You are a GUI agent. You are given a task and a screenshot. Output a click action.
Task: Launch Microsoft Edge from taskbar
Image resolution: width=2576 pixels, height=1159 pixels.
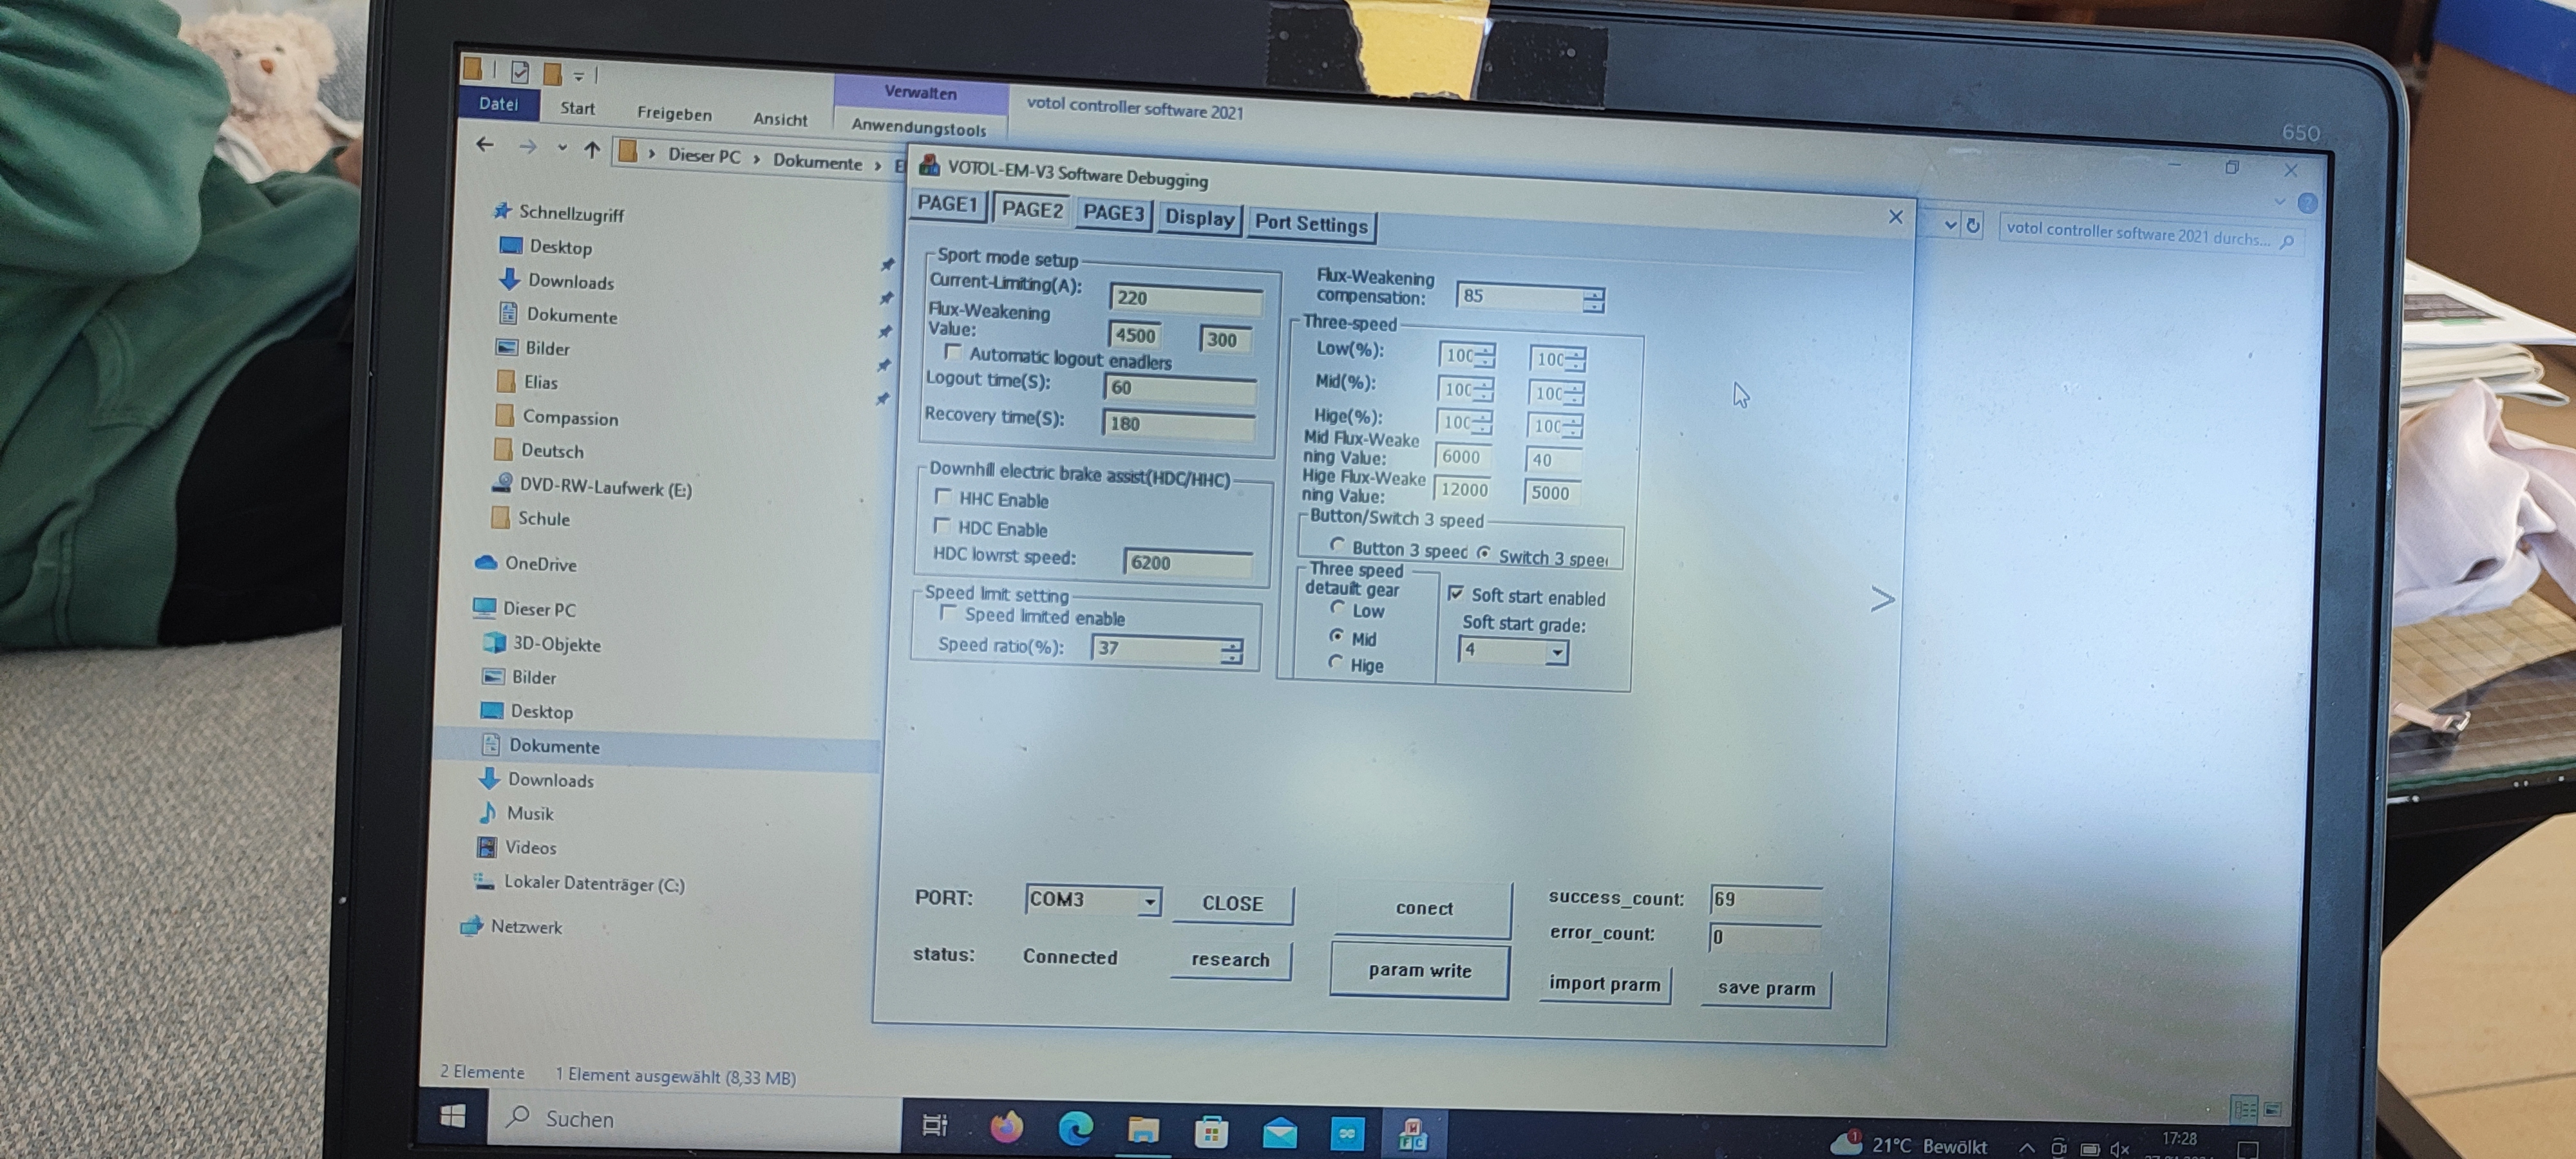[x=1075, y=1129]
